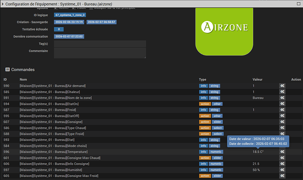Click the info badge on Air demand row
The width and height of the screenshot is (303, 180).
pyautogui.click(x=203, y=86)
